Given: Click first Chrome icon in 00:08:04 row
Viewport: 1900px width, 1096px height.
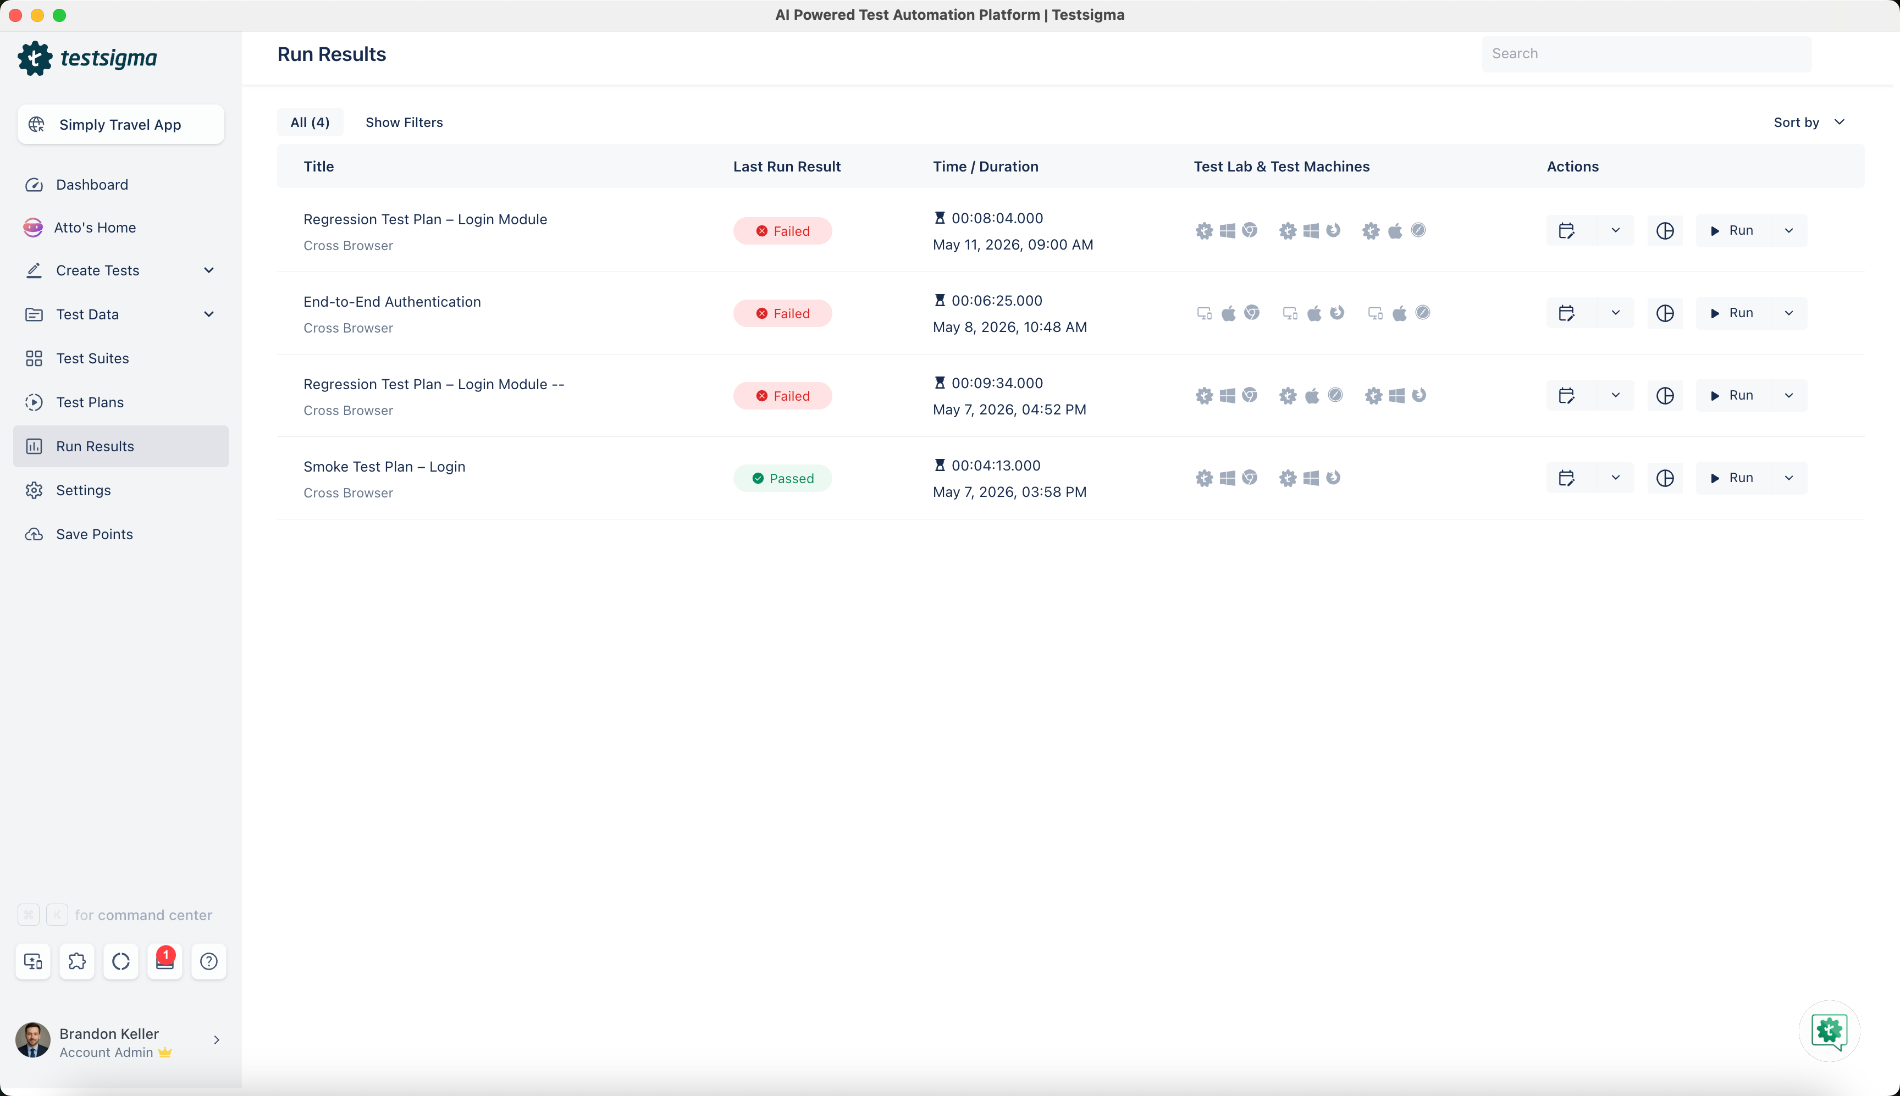Looking at the screenshot, I should [1250, 230].
